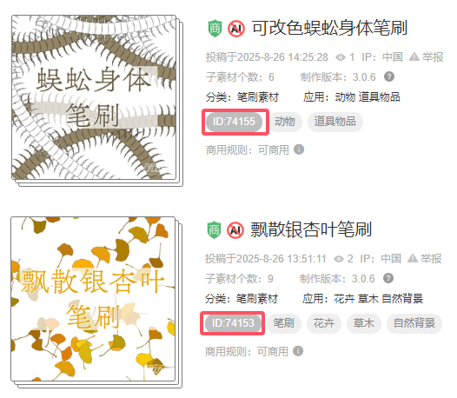Open the ginkgo leaves brush thumbnail
This screenshot has width=457, height=398.
93,299
